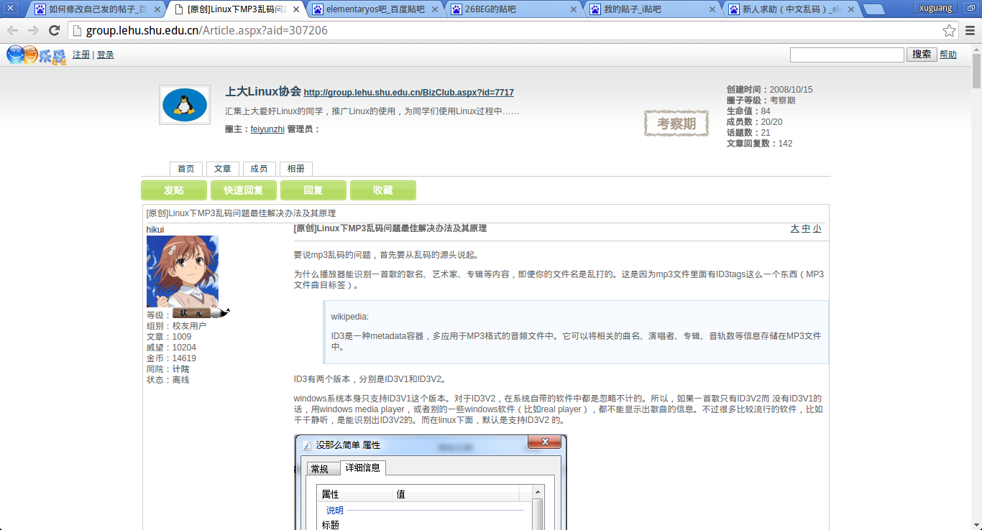Open the feiyunzhi owner profile link
Image resolution: width=982 pixels, height=530 pixels.
(x=267, y=129)
